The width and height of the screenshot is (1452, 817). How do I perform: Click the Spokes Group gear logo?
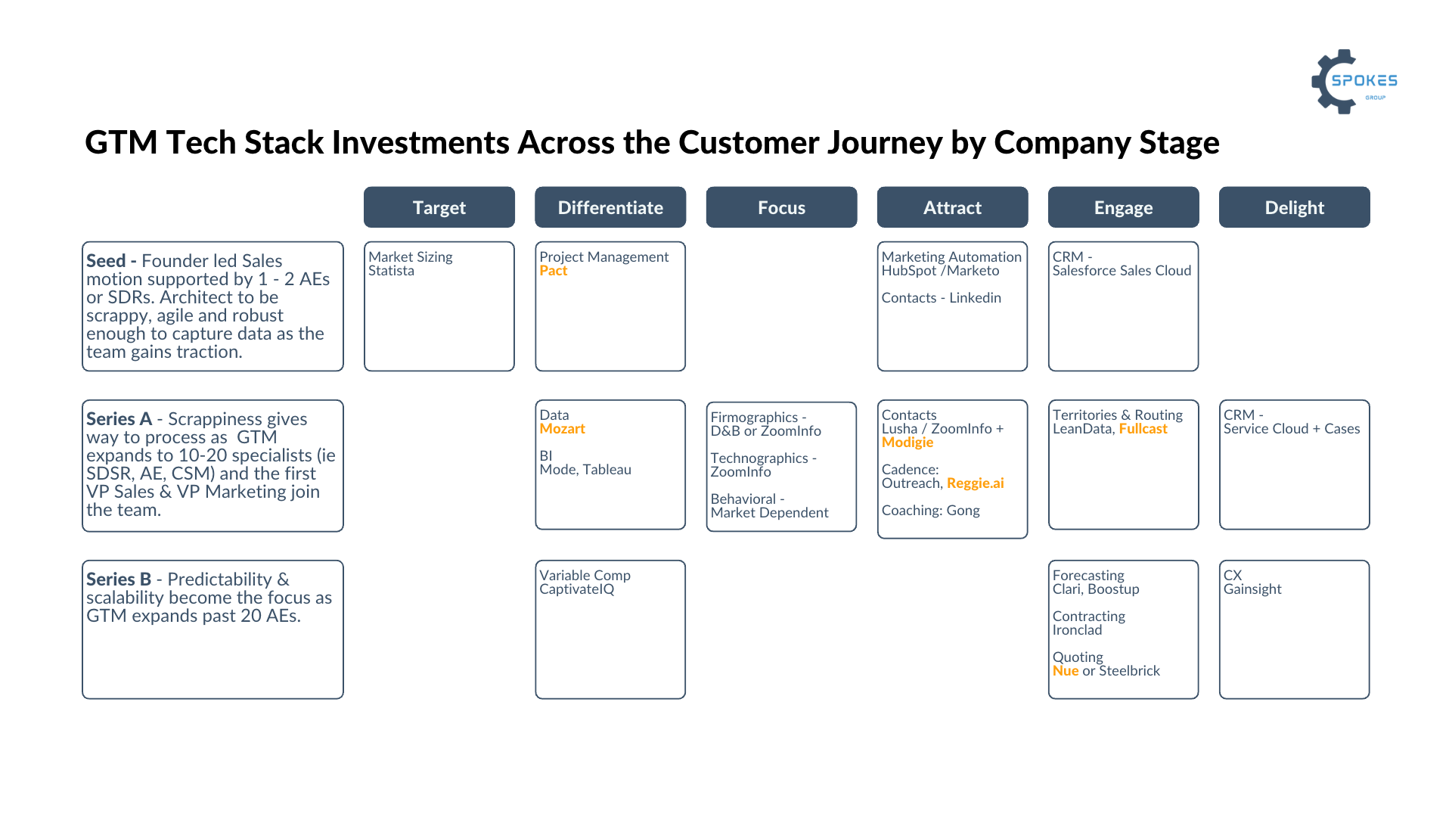coord(1353,82)
